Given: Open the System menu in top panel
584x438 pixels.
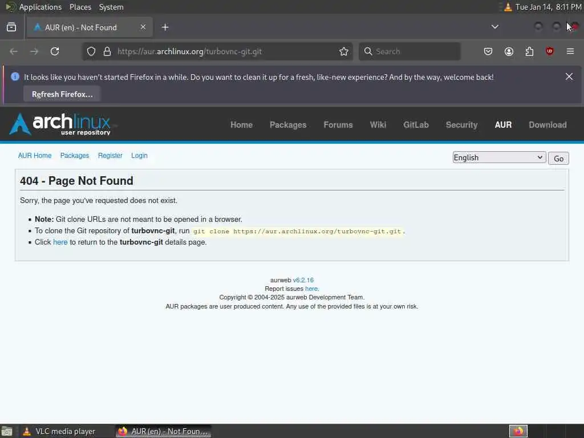Looking at the screenshot, I should (x=111, y=7).
